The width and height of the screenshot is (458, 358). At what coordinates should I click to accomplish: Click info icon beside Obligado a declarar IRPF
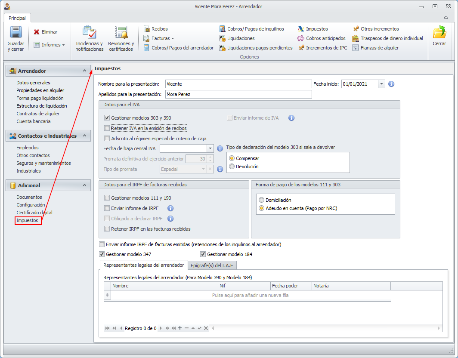tap(170, 219)
